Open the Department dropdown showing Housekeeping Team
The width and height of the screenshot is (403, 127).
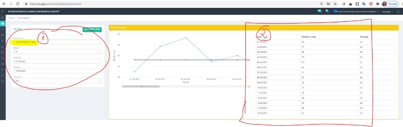pyautogui.click(x=57, y=42)
